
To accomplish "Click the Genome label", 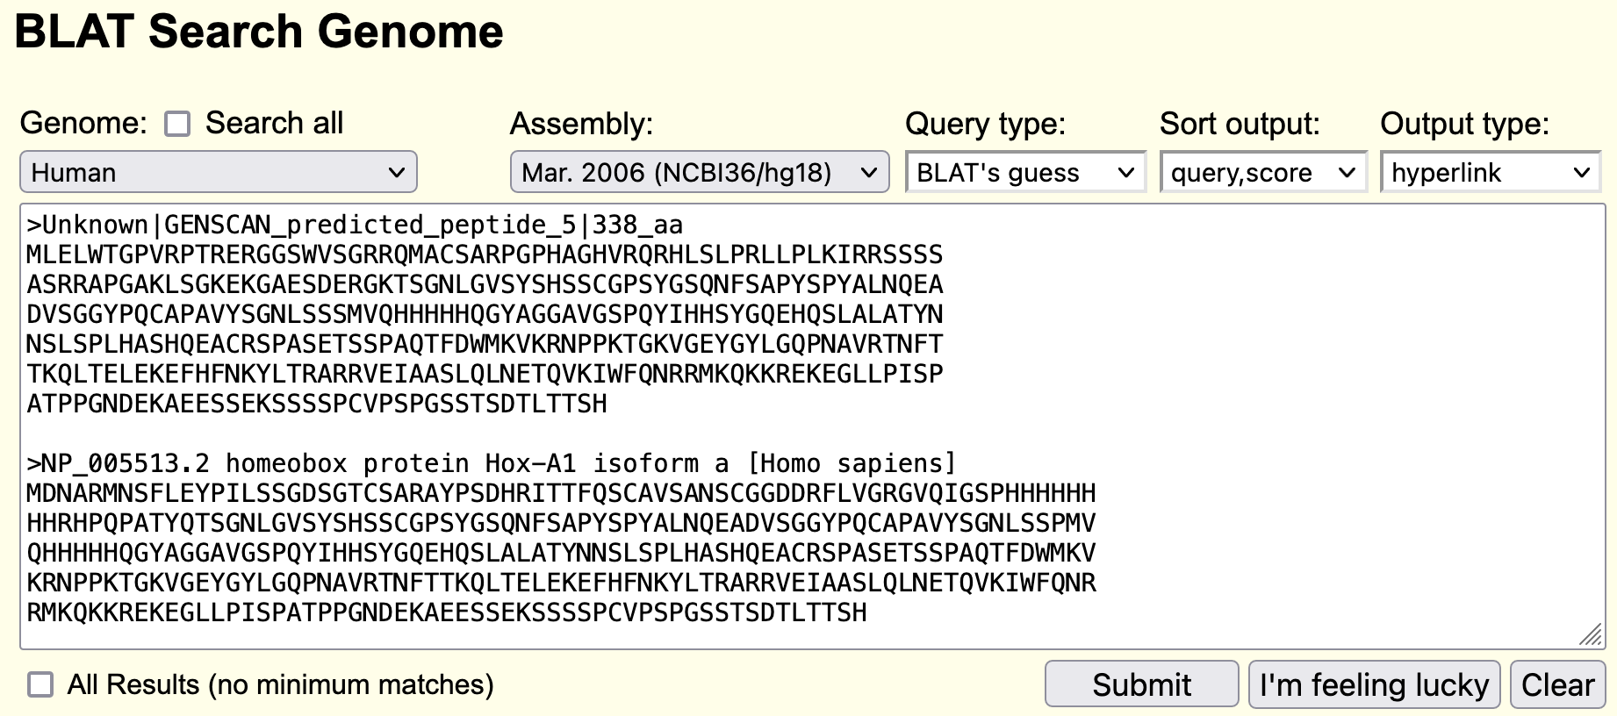I will pyautogui.click(x=83, y=123).
